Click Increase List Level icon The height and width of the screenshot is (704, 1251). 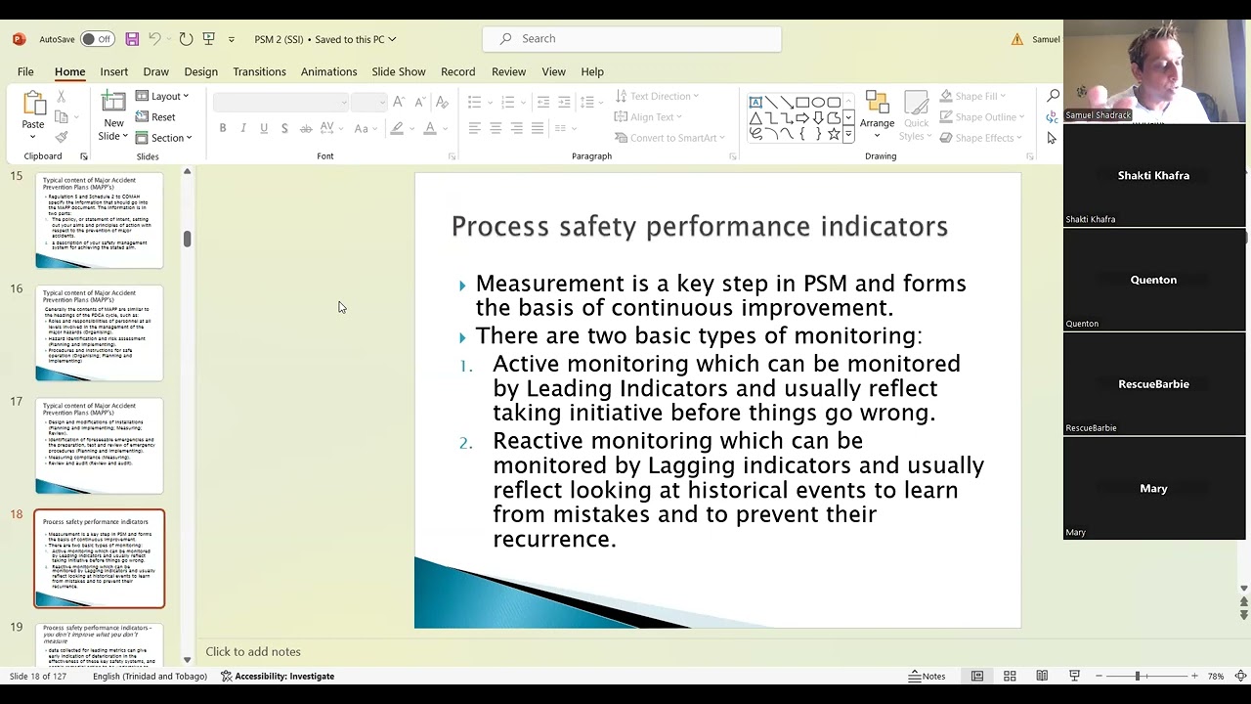pos(564,102)
